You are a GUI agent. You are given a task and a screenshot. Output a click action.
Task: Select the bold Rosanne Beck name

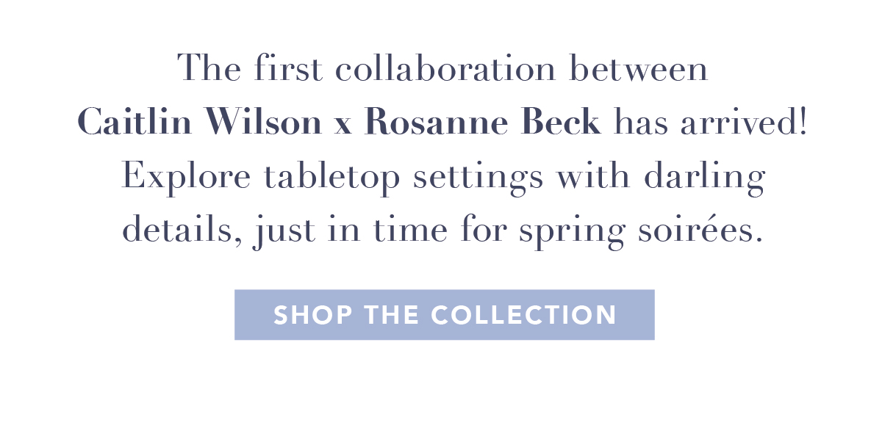point(483,123)
